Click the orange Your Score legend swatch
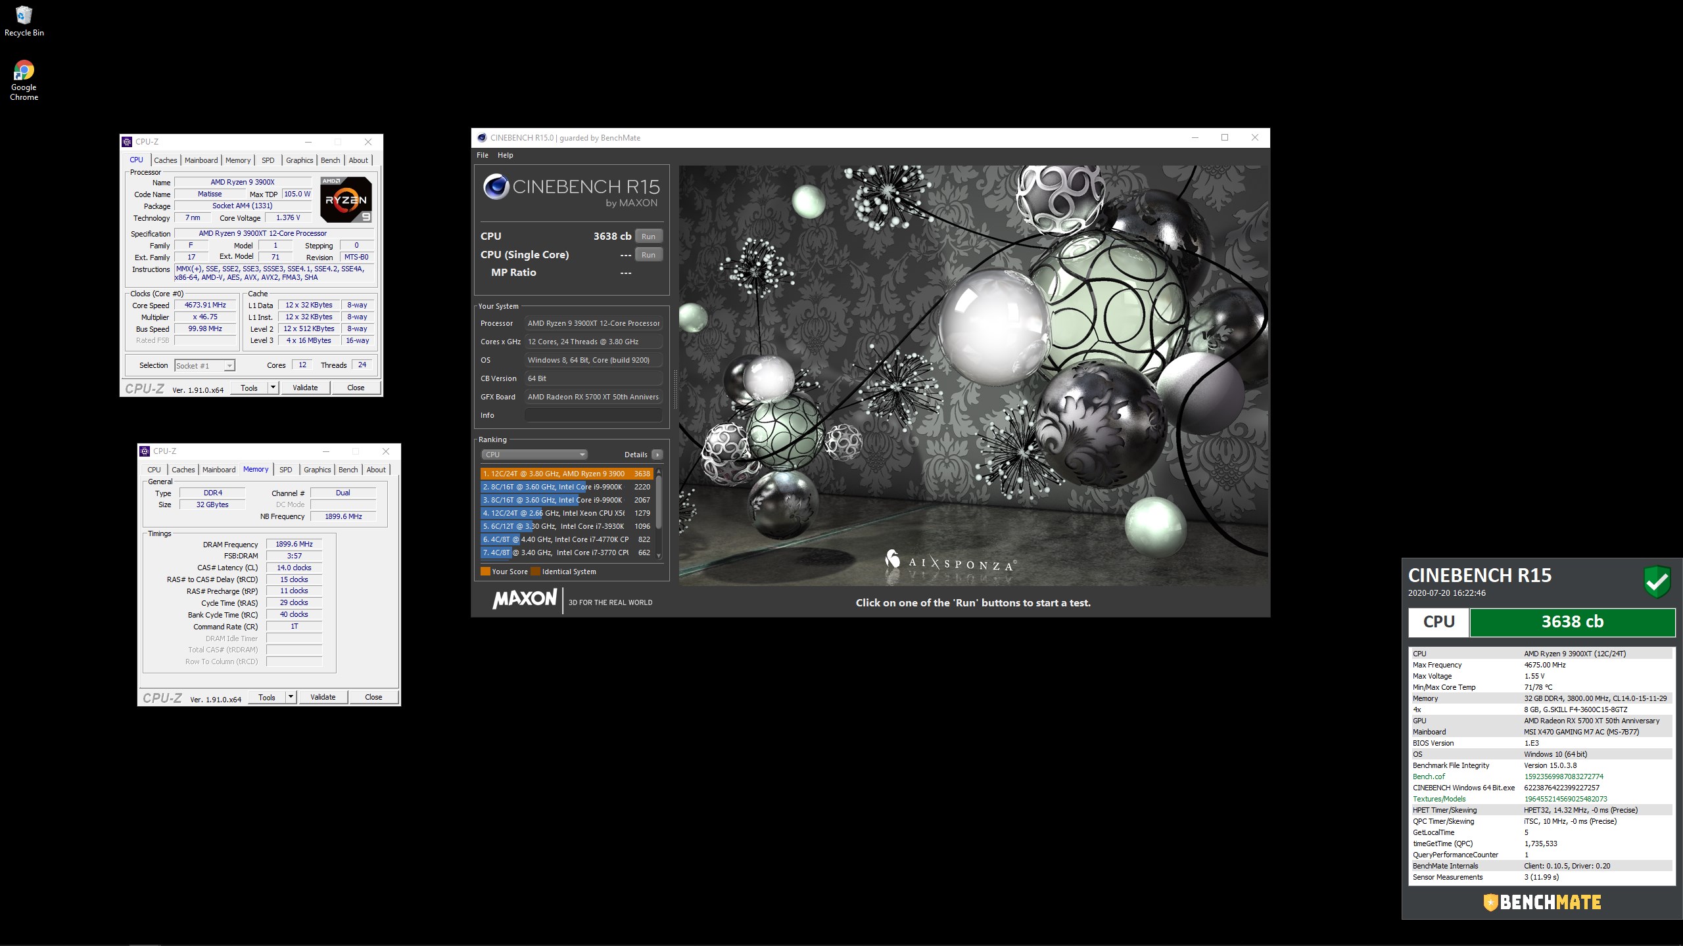The width and height of the screenshot is (1683, 946). click(x=485, y=572)
